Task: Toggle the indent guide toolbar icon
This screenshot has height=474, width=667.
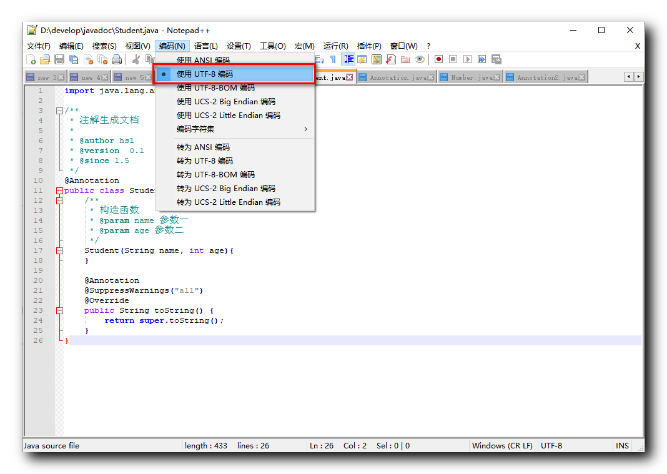Action: (x=348, y=59)
